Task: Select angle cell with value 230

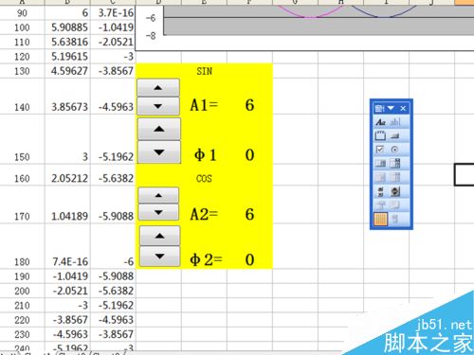Action: (x=22, y=334)
